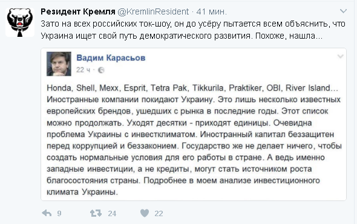Open the @KremlinResident handle link
357x224 pixels.
pyautogui.click(x=153, y=11)
